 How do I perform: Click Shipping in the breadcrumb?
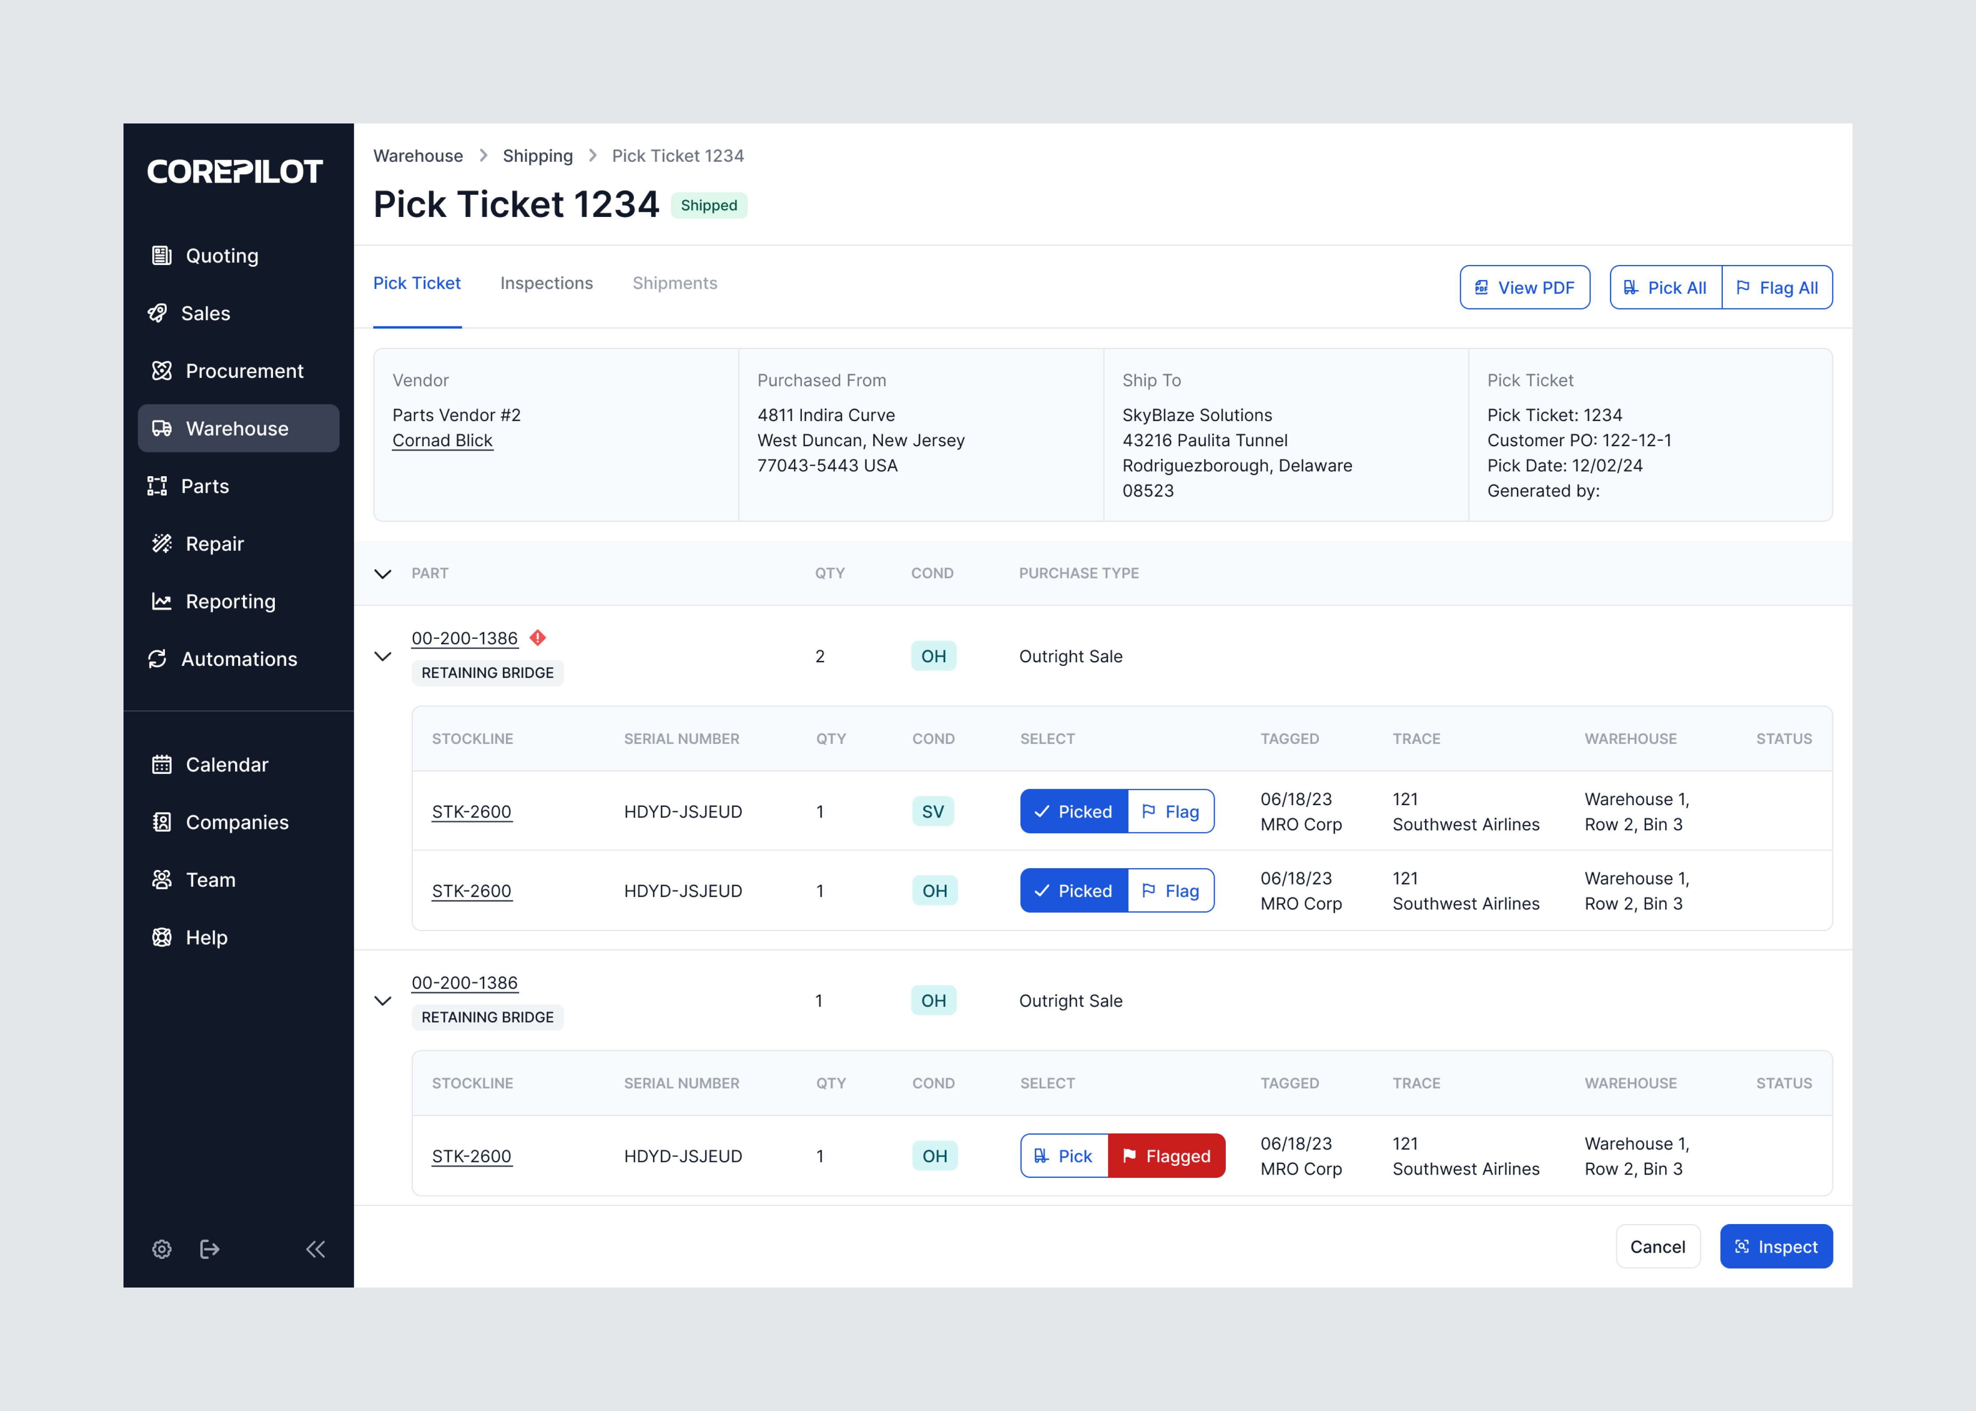point(537,156)
